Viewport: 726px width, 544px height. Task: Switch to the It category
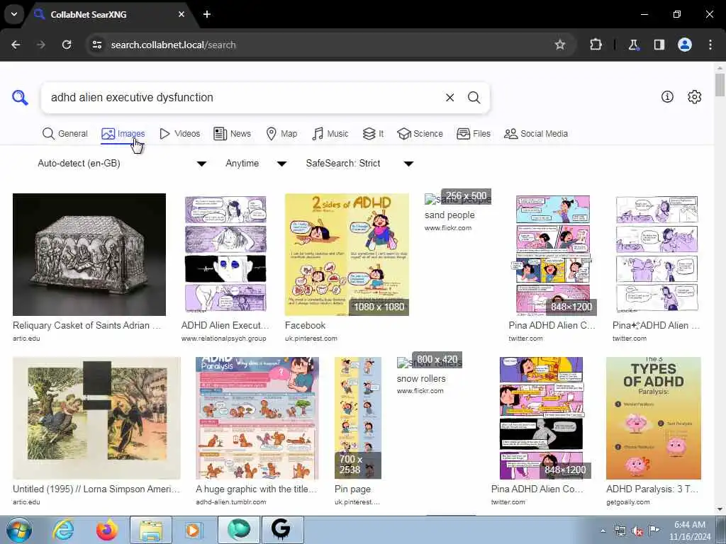(x=373, y=134)
